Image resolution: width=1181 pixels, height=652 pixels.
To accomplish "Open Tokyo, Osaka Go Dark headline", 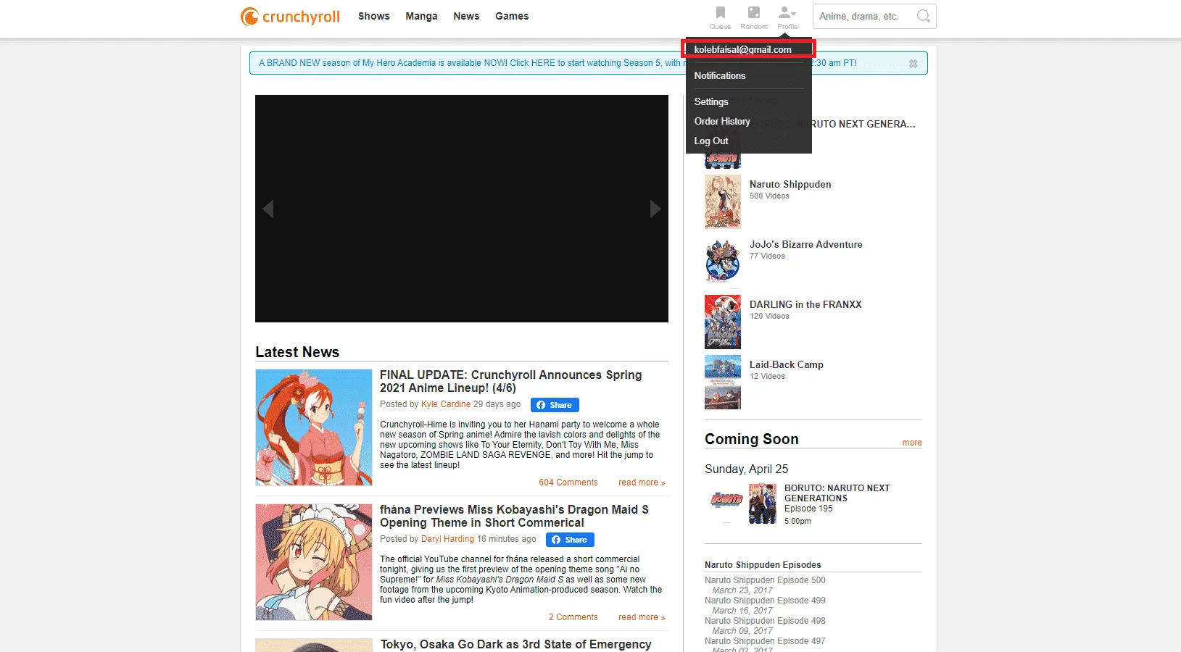I will coord(516,644).
